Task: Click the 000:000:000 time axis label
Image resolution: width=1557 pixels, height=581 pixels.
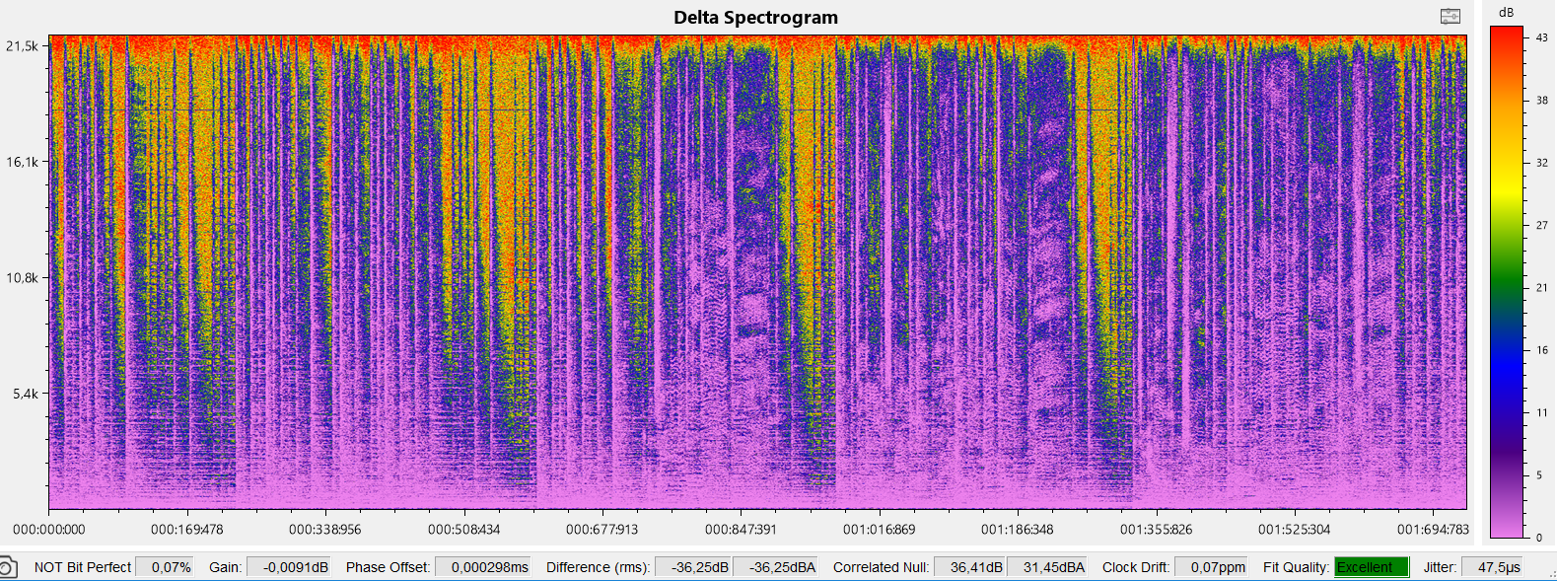Action: pyautogui.click(x=49, y=530)
